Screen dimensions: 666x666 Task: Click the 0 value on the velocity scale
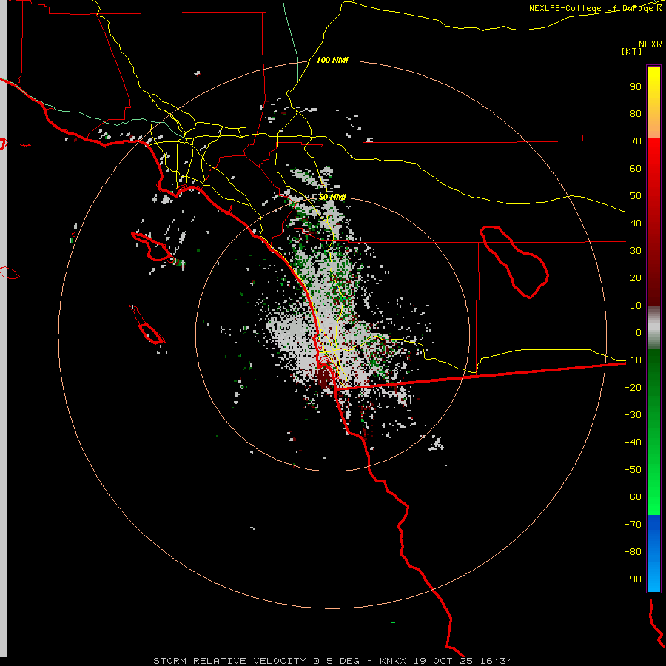tap(639, 332)
